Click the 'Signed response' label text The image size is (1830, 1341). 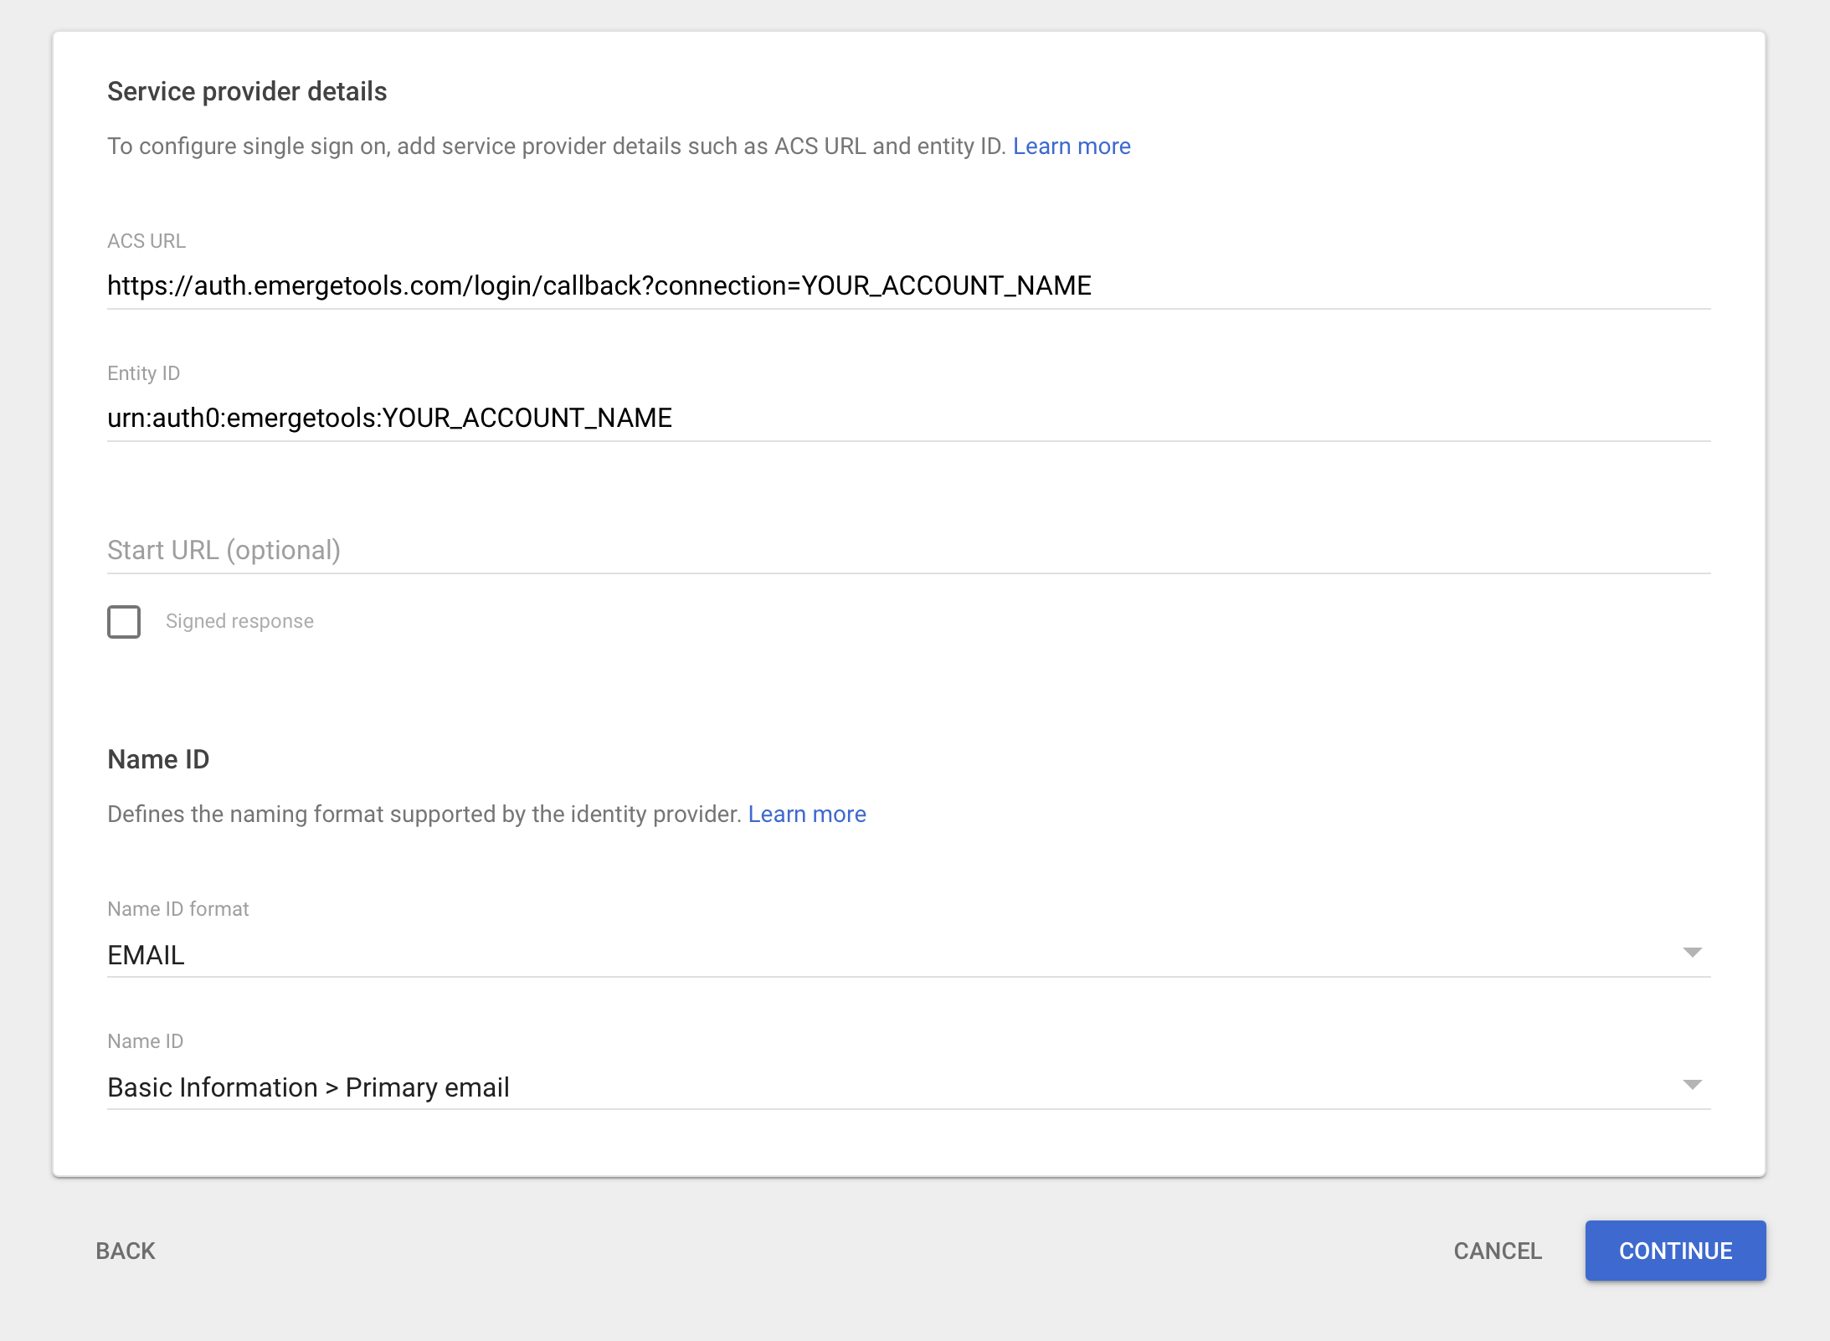239,621
